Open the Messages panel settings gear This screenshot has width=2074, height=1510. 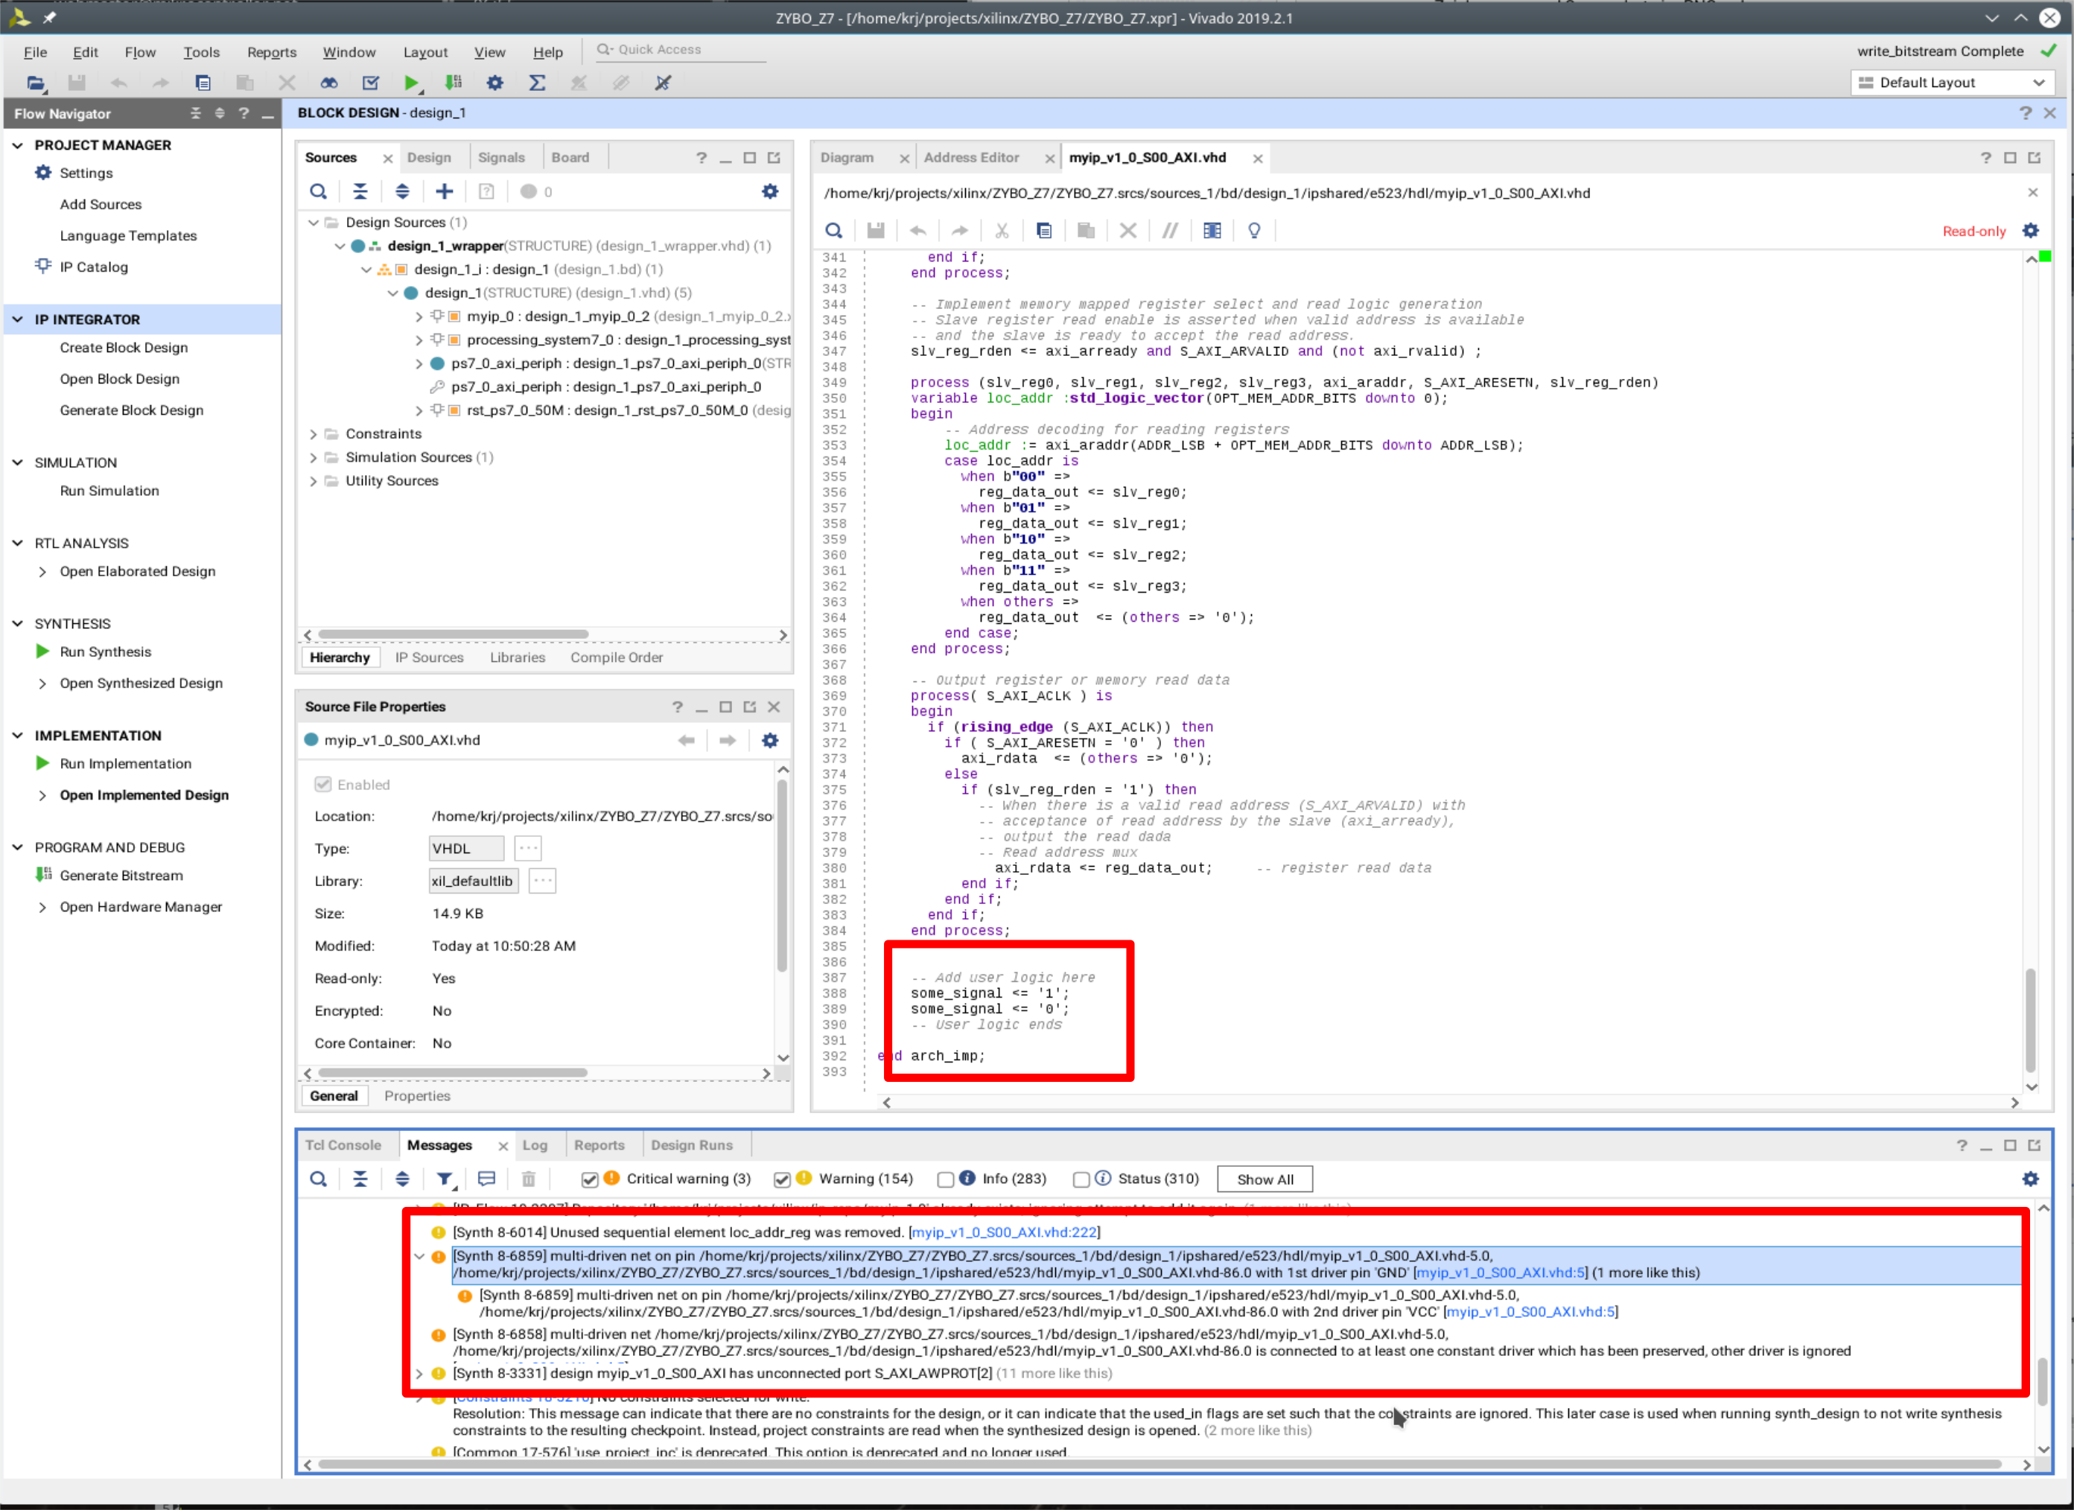(2030, 1180)
